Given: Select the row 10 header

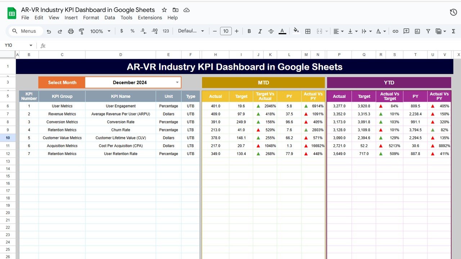Looking at the screenshot, I should click(x=8, y=138).
